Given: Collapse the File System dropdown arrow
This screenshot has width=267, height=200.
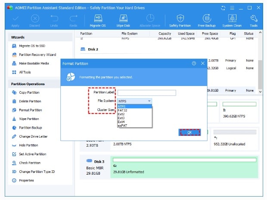Looking at the screenshot, I should coord(149,101).
